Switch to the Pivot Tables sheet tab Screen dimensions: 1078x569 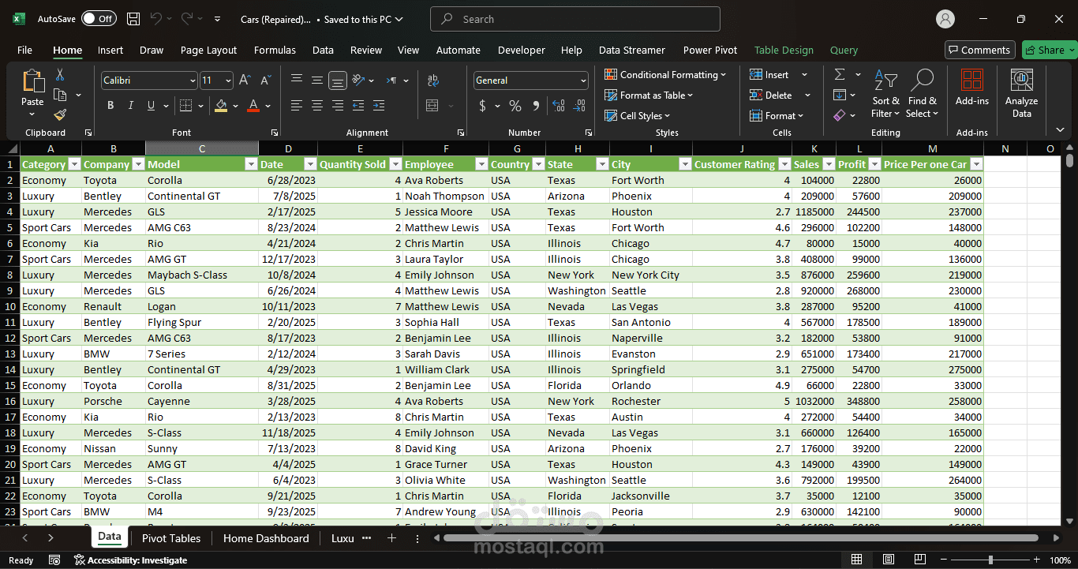(x=171, y=538)
